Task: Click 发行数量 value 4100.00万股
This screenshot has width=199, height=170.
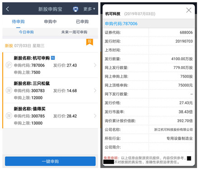Action: click(182, 59)
